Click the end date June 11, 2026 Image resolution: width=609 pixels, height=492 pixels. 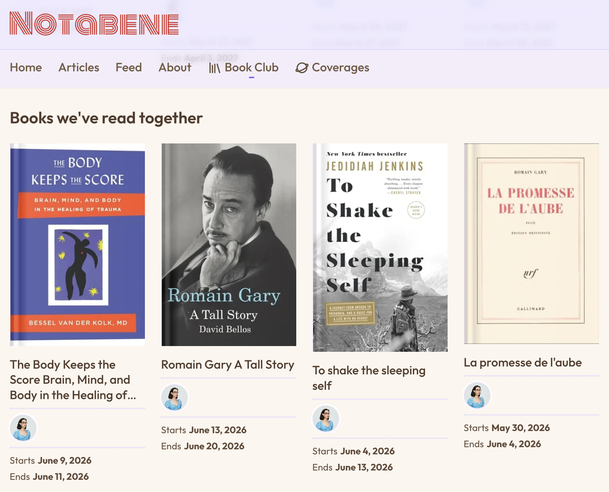click(x=61, y=477)
